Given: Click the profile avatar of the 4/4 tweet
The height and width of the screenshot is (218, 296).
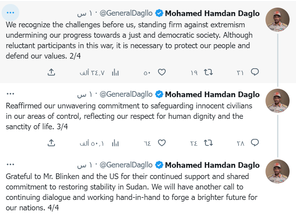Looking at the screenshot, I should click(x=277, y=171).
